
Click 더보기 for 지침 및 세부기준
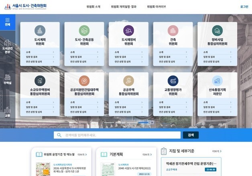point(217,151)
